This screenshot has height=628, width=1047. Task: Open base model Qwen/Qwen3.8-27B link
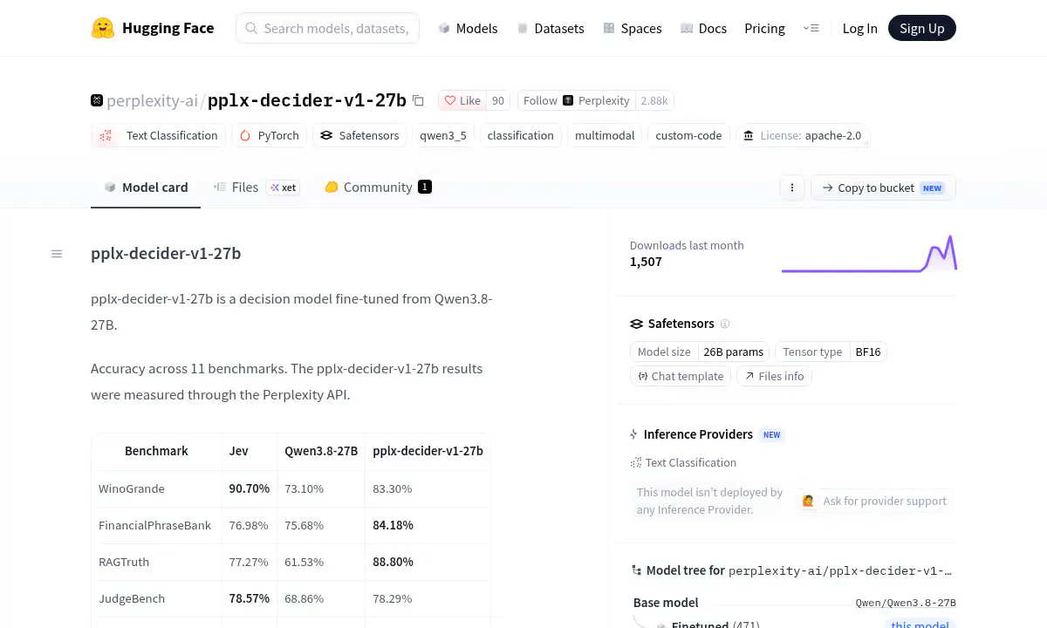click(x=906, y=603)
